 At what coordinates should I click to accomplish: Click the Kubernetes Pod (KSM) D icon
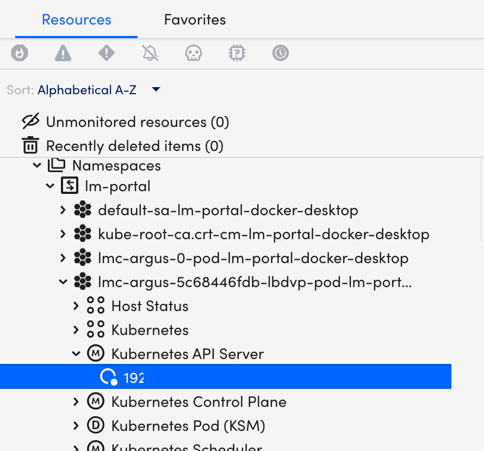tap(96, 425)
